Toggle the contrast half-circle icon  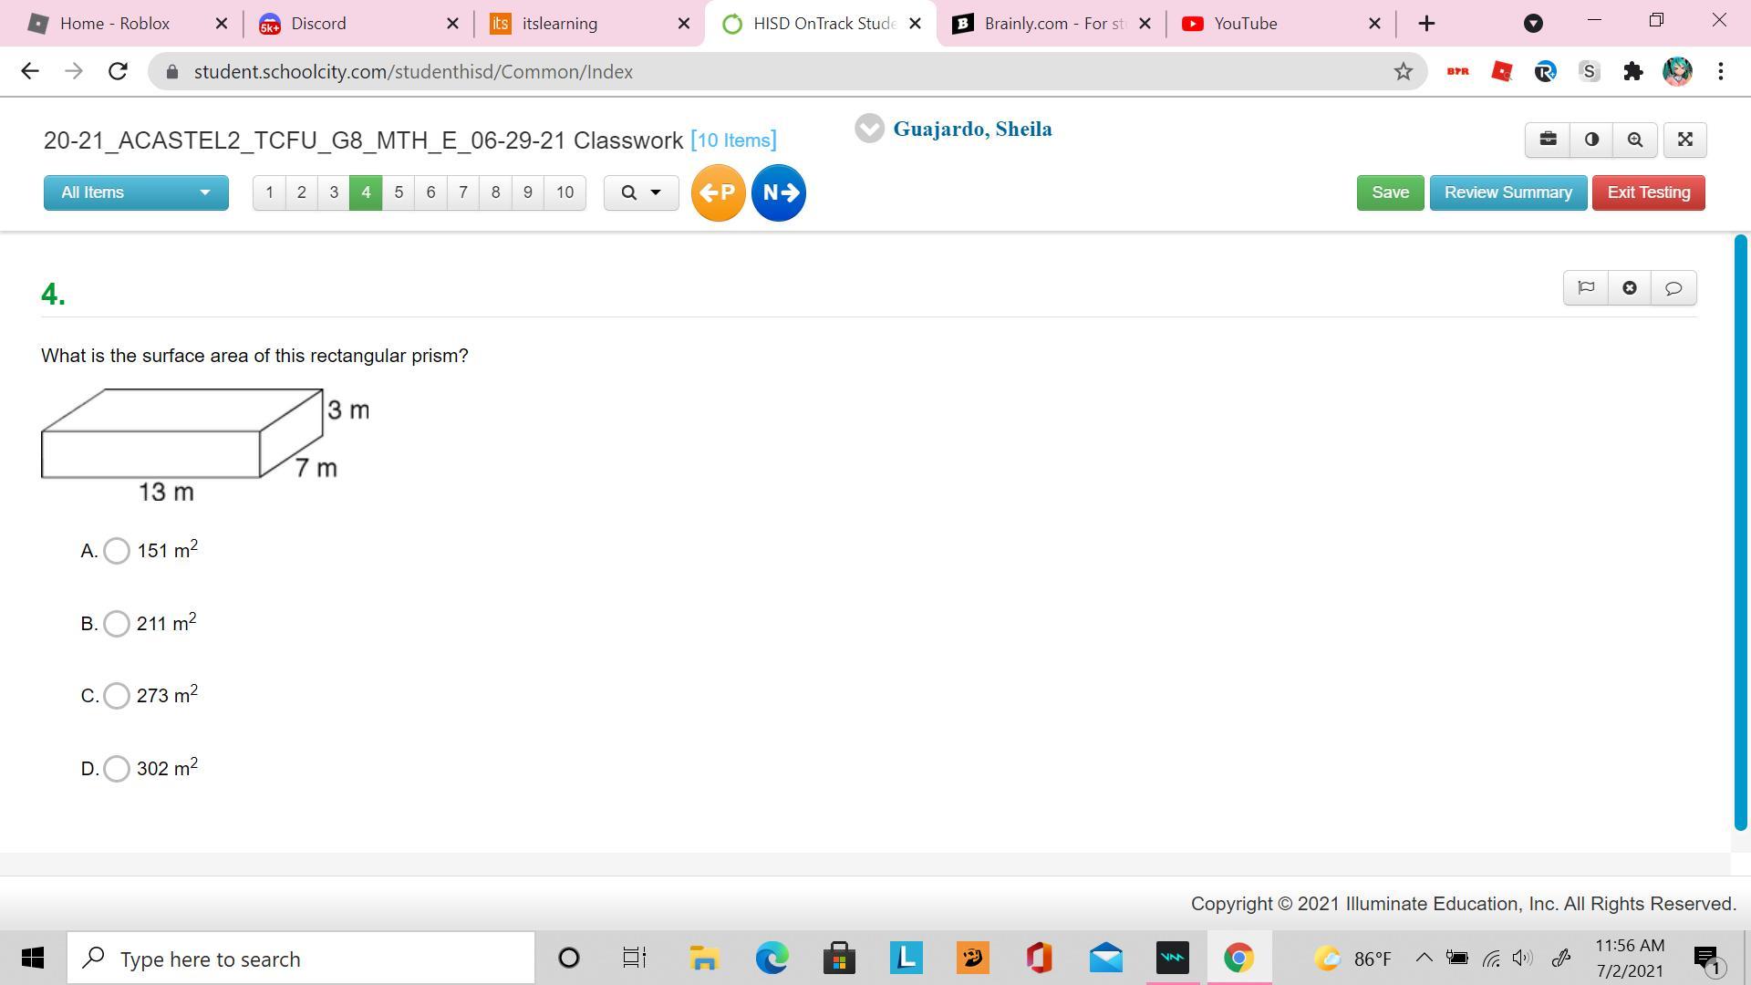pos(1591,140)
